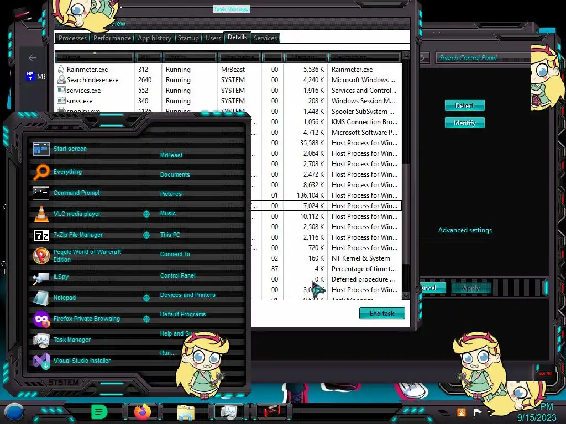
Task: Open Command Prompt icon
Action: point(41,193)
